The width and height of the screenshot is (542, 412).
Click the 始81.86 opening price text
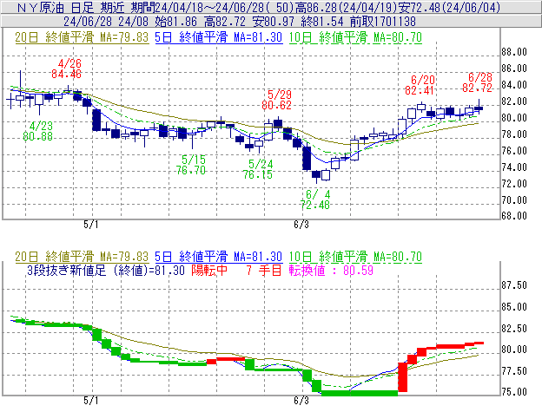[x=176, y=22]
